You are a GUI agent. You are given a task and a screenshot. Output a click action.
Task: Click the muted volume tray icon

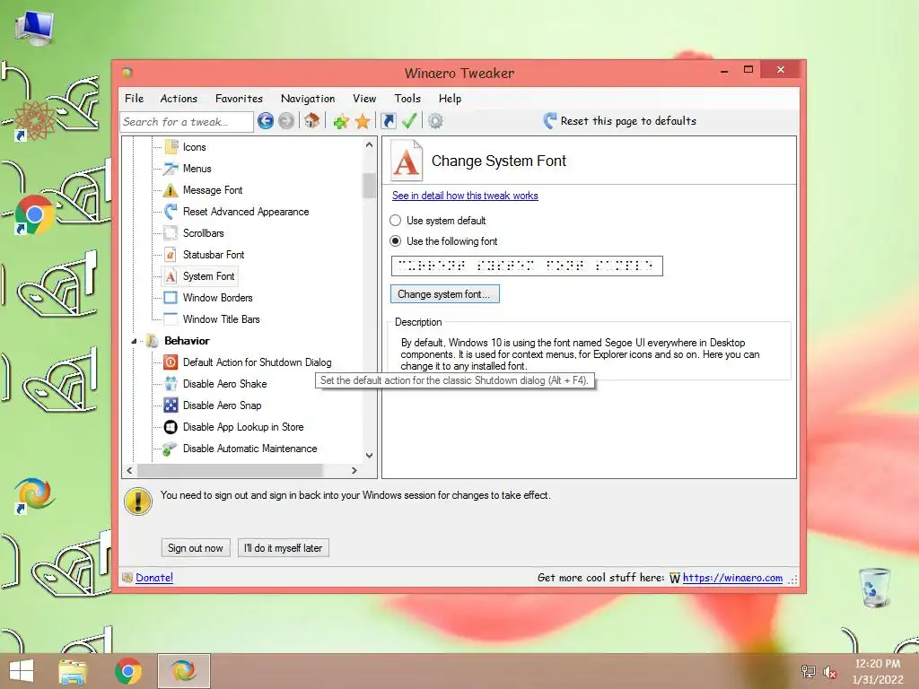tap(829, 672)
